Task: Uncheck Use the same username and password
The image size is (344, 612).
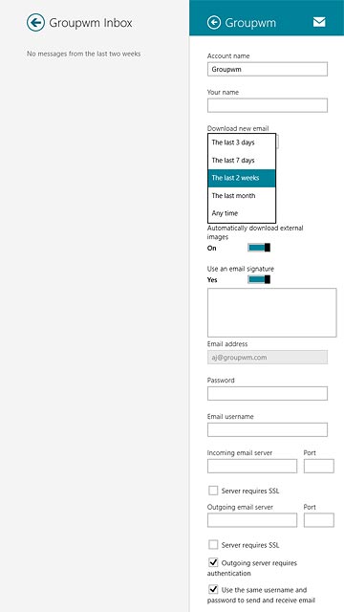Action: pos(213,589)
